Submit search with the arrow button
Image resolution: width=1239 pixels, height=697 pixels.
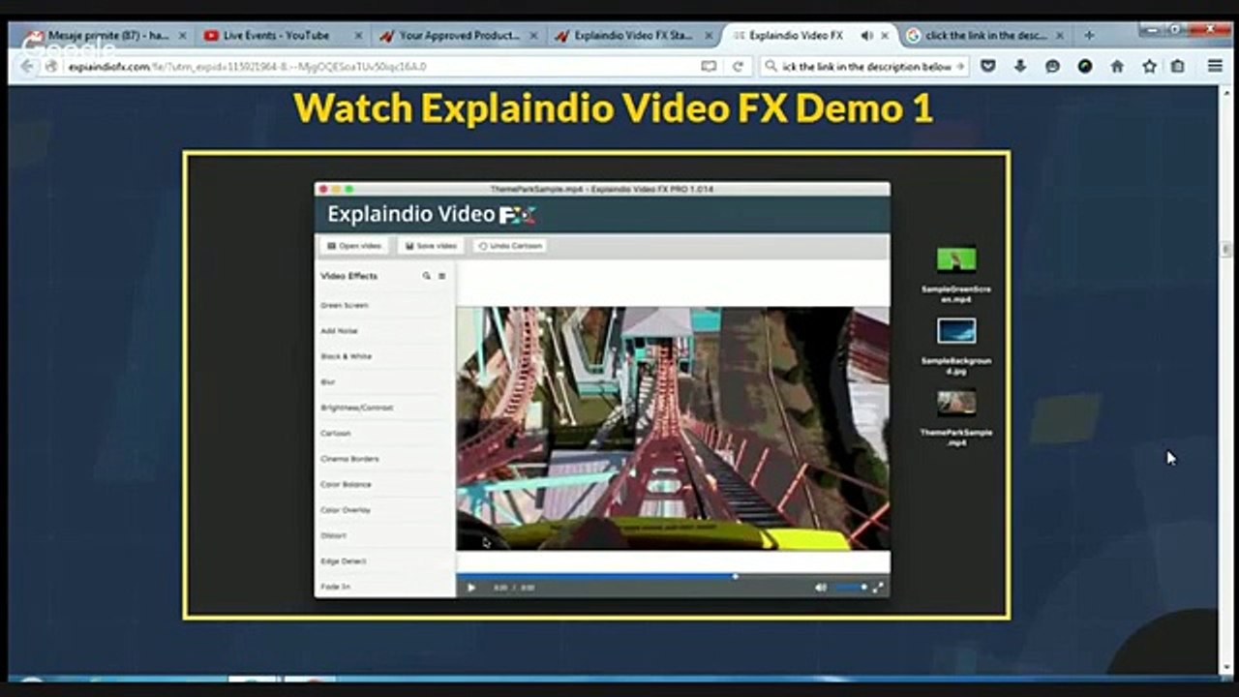pos(960,67)
